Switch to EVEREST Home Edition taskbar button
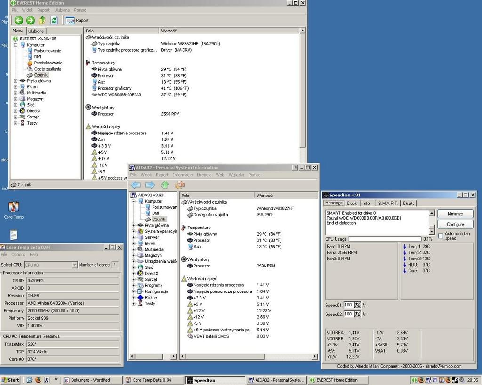 338,380
